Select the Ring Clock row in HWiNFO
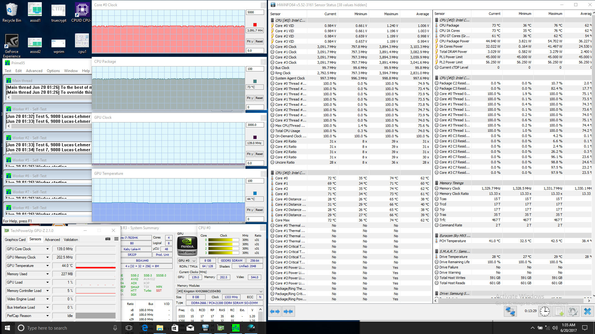 (x=350, y=73)
